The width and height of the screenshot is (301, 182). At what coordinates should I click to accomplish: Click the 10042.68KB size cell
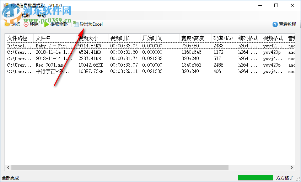click(x=91, y=65)
